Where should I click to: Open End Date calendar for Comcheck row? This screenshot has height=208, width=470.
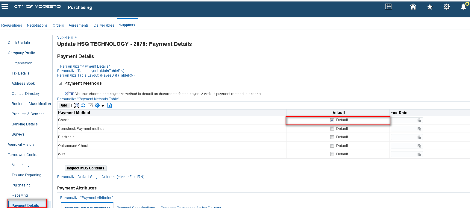pyautogui.click(x=419, y=129)
